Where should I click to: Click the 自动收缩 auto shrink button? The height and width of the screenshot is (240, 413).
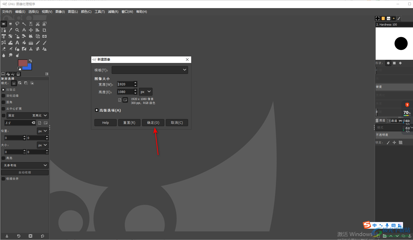click(x=25, y=172)
